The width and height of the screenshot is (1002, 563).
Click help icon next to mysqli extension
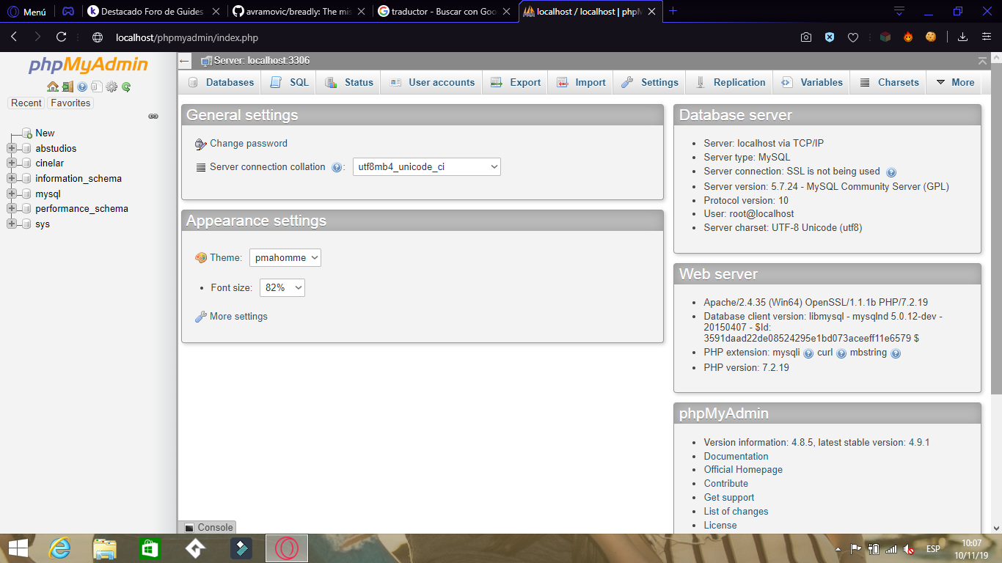[x=808, y=353]
